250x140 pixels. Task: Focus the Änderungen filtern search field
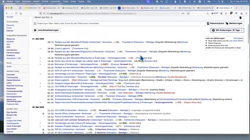click(119, 23)
